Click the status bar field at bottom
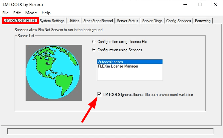Image resolution: width=223 pixels, height=138 pixels. coord(110,131)
